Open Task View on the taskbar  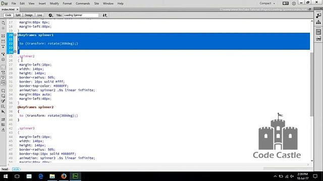pos(17,176)
